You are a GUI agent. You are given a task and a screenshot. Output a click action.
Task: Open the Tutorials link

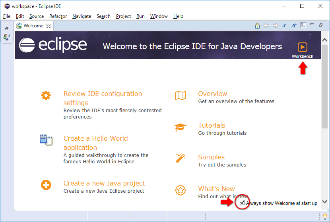[212, 125]
